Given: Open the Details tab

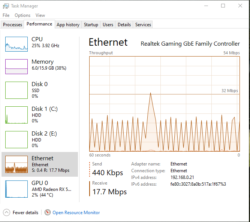Looking at the screenshot, I should click(x=124, y=25).
